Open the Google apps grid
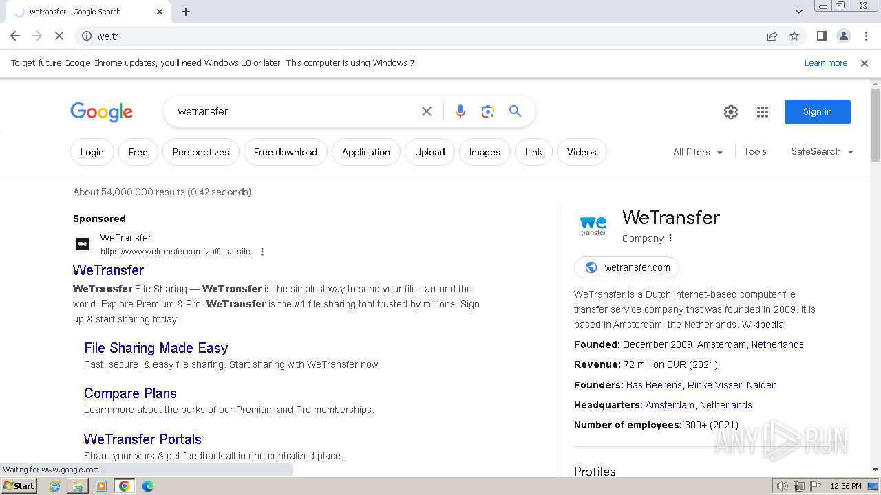The height and width of the screenshot is (495, 881). coord(762,112)
